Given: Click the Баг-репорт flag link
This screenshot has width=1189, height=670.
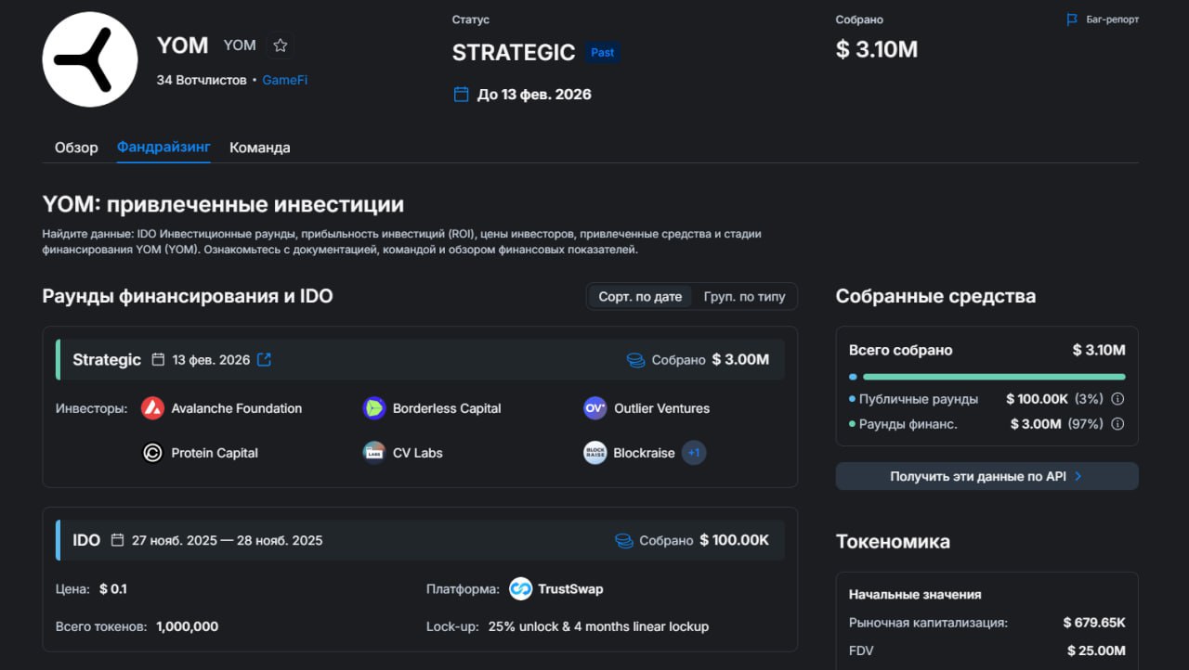Looking at the screenshot, I should click(1103, 19).
